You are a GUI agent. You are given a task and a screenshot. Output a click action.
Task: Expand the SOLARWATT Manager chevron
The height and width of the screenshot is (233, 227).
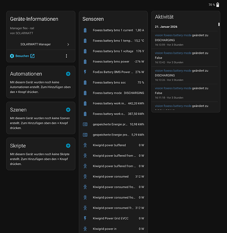68,44
